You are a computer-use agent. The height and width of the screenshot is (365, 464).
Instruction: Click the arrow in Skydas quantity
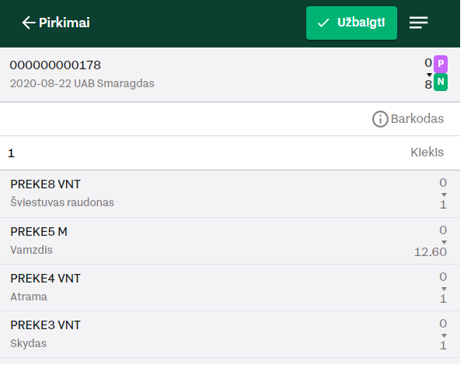(444, 335)
